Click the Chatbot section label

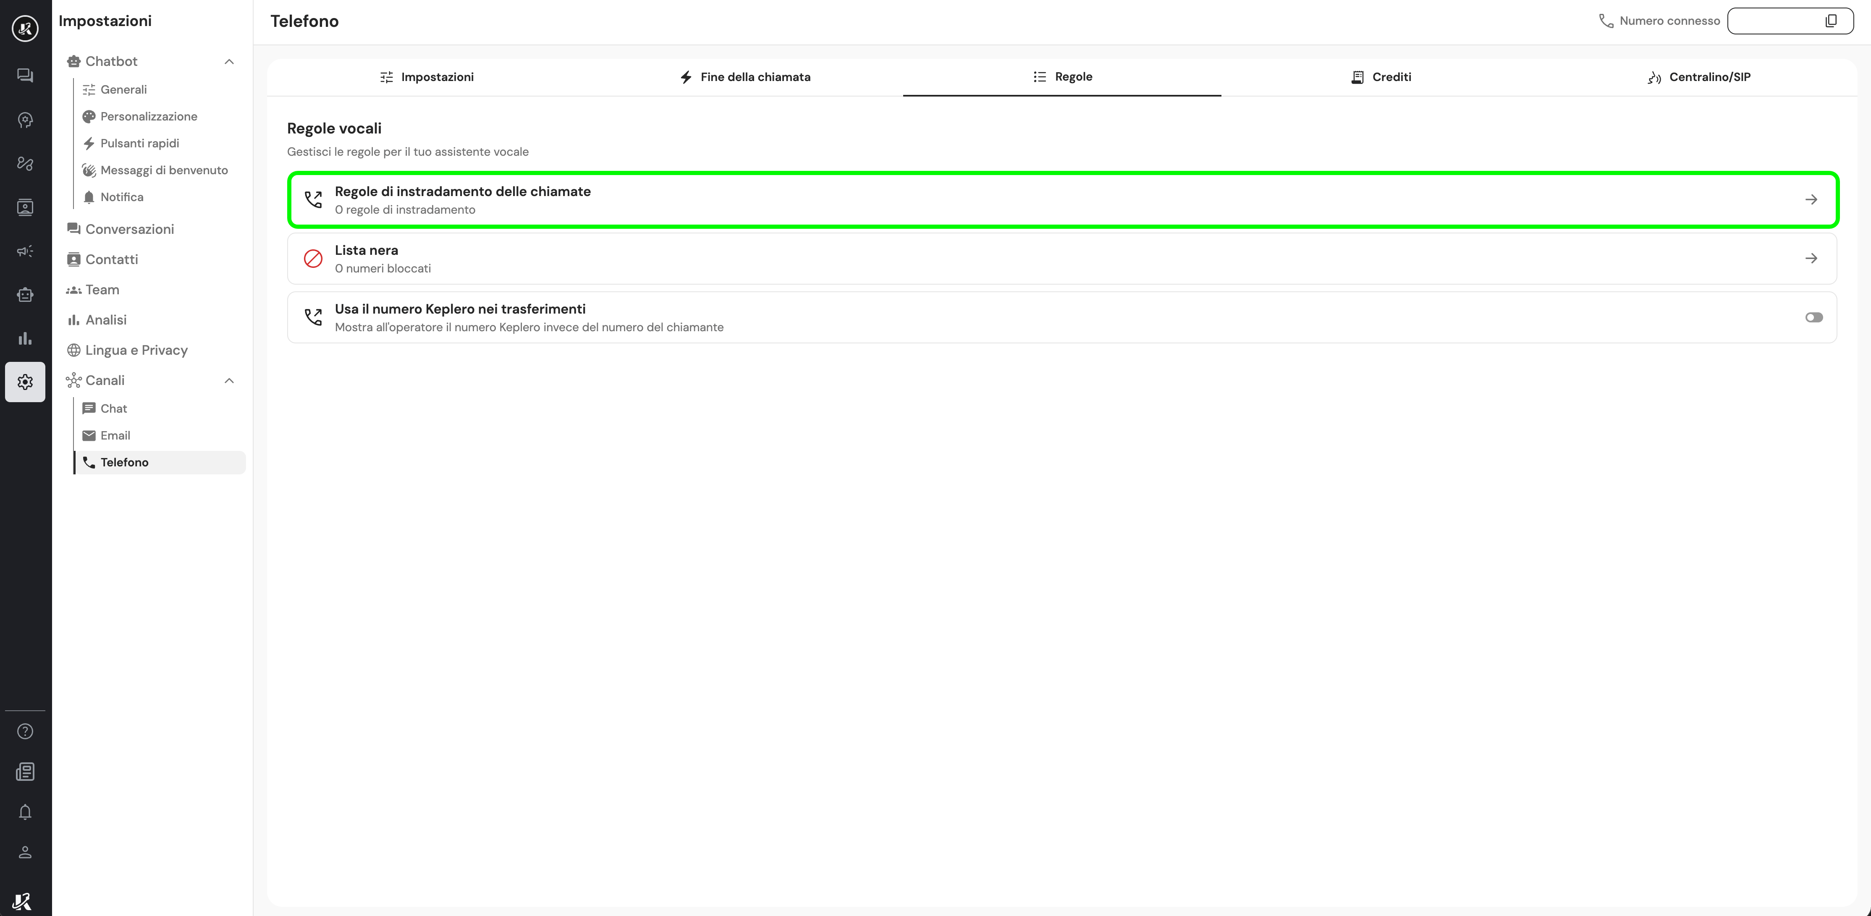[111, 62]
